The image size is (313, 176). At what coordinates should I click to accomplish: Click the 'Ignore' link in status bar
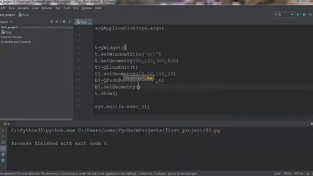pyautogui.click(x=172, y=174)
